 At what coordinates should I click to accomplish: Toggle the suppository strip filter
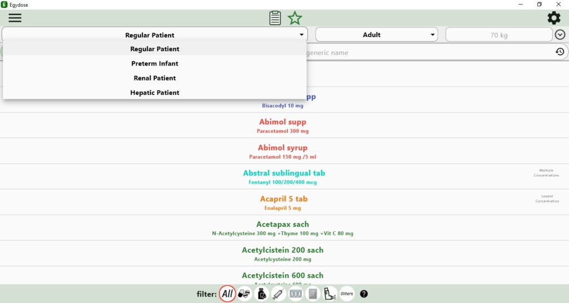[296, 294]
